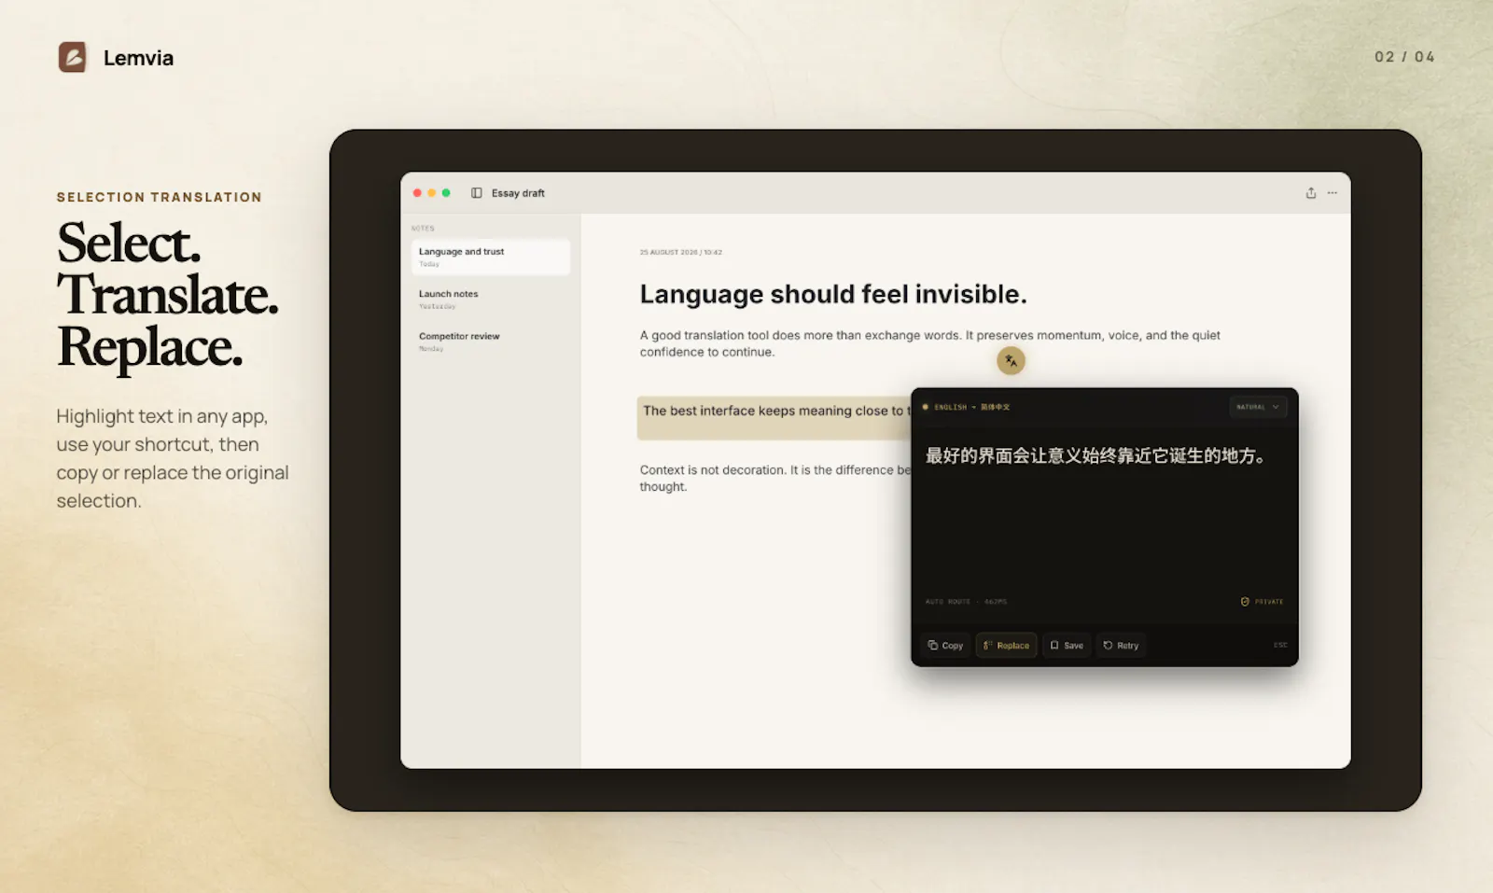Open the Natural tone dropdown
1493x893 pixels.
(1258, 407)
